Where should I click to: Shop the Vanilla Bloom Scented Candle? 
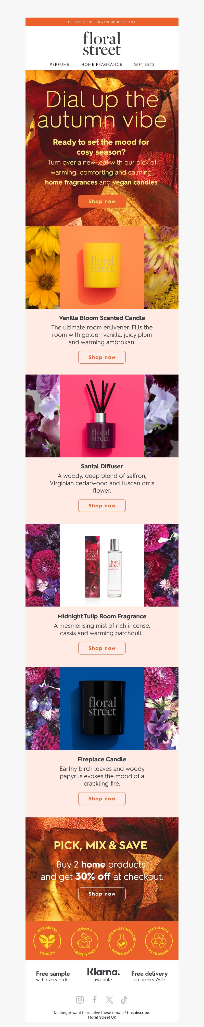click(x=102, y=357)
